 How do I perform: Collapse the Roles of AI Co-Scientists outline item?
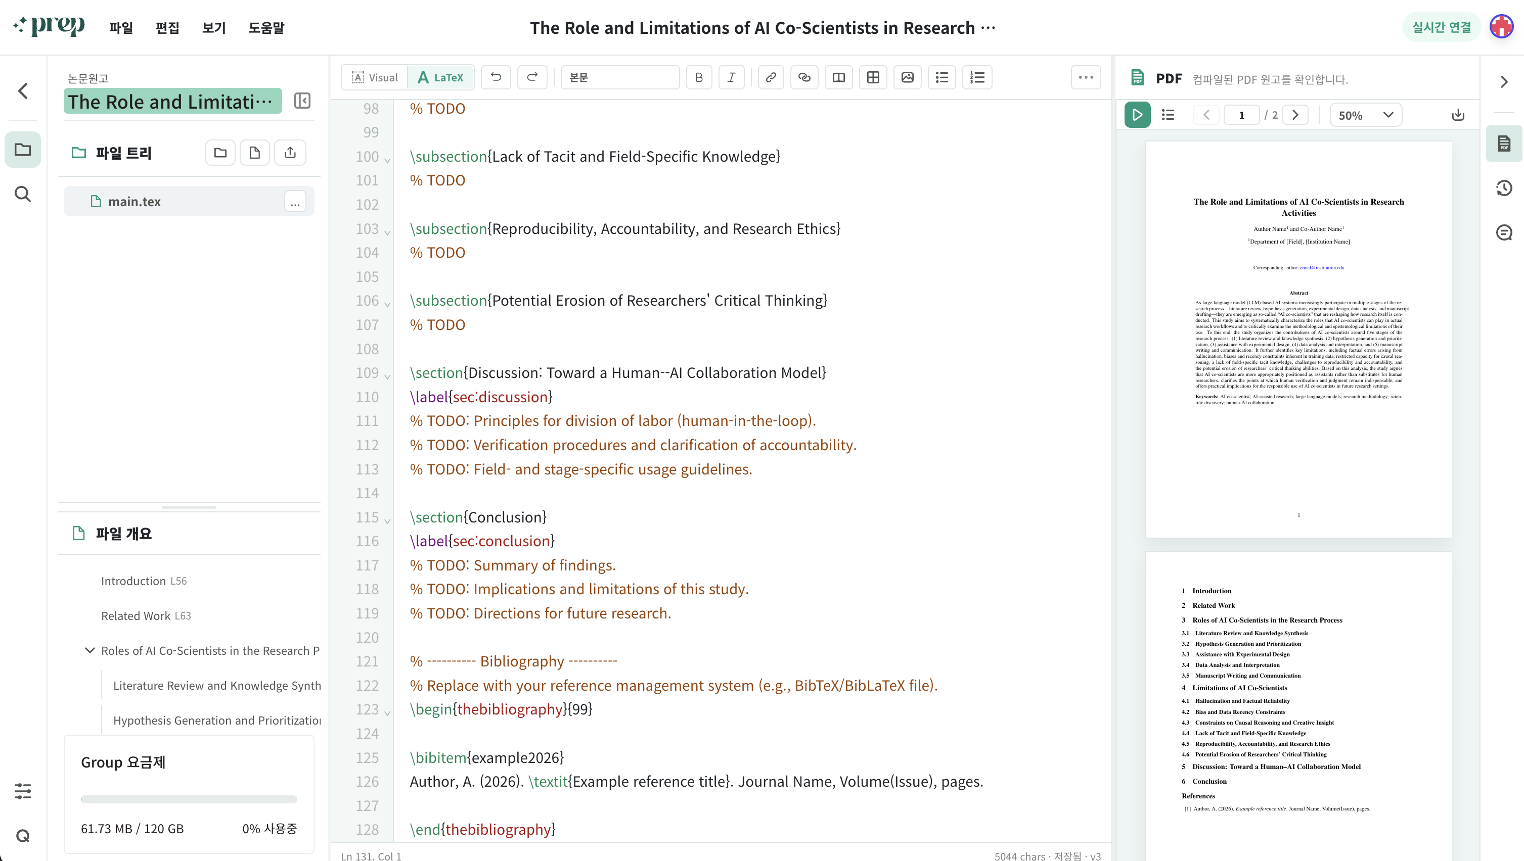89,650
